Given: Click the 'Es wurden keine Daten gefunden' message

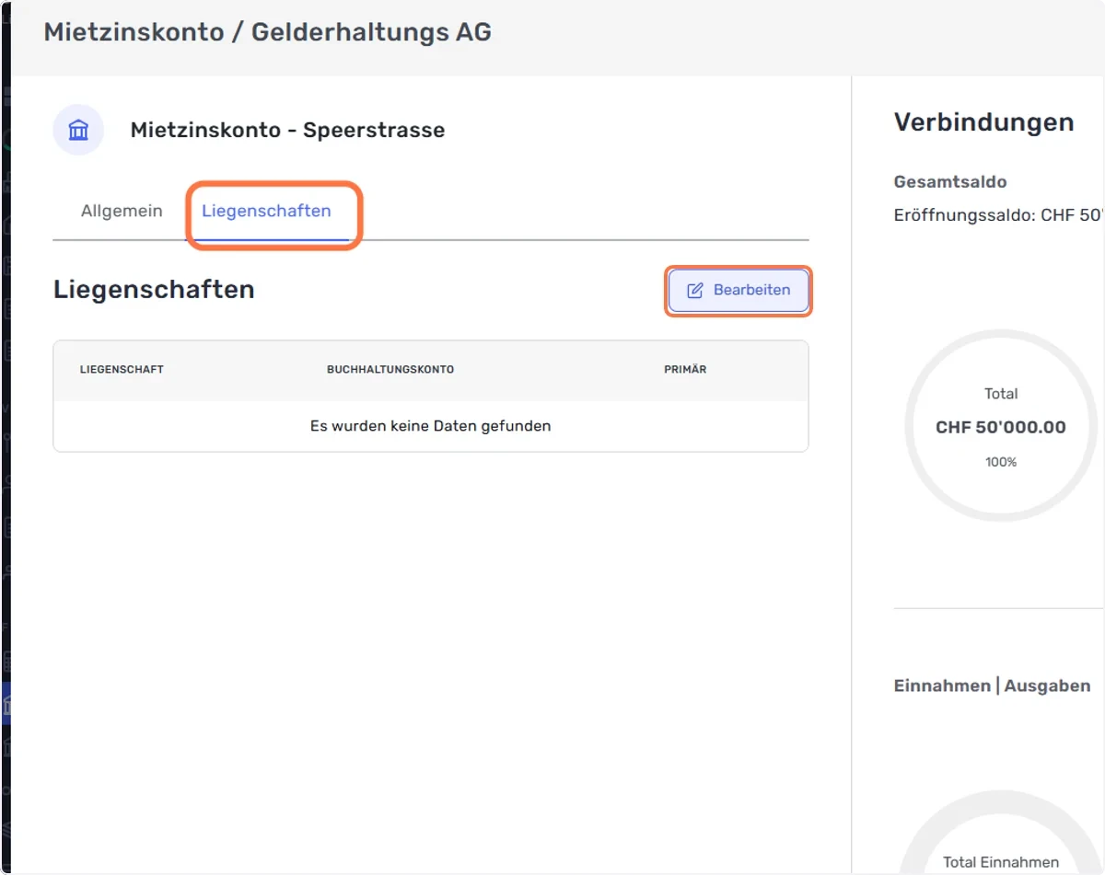Looking at the screenshot, I should pos(431,426).
